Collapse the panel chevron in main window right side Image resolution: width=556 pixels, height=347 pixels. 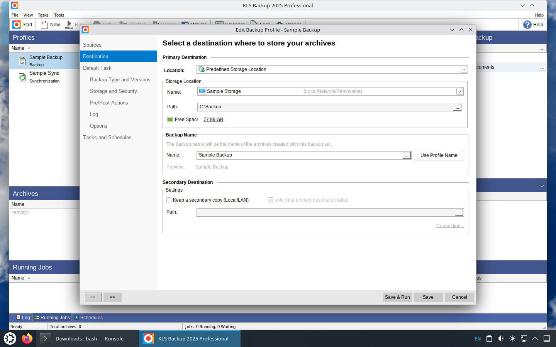coord(542,186)
